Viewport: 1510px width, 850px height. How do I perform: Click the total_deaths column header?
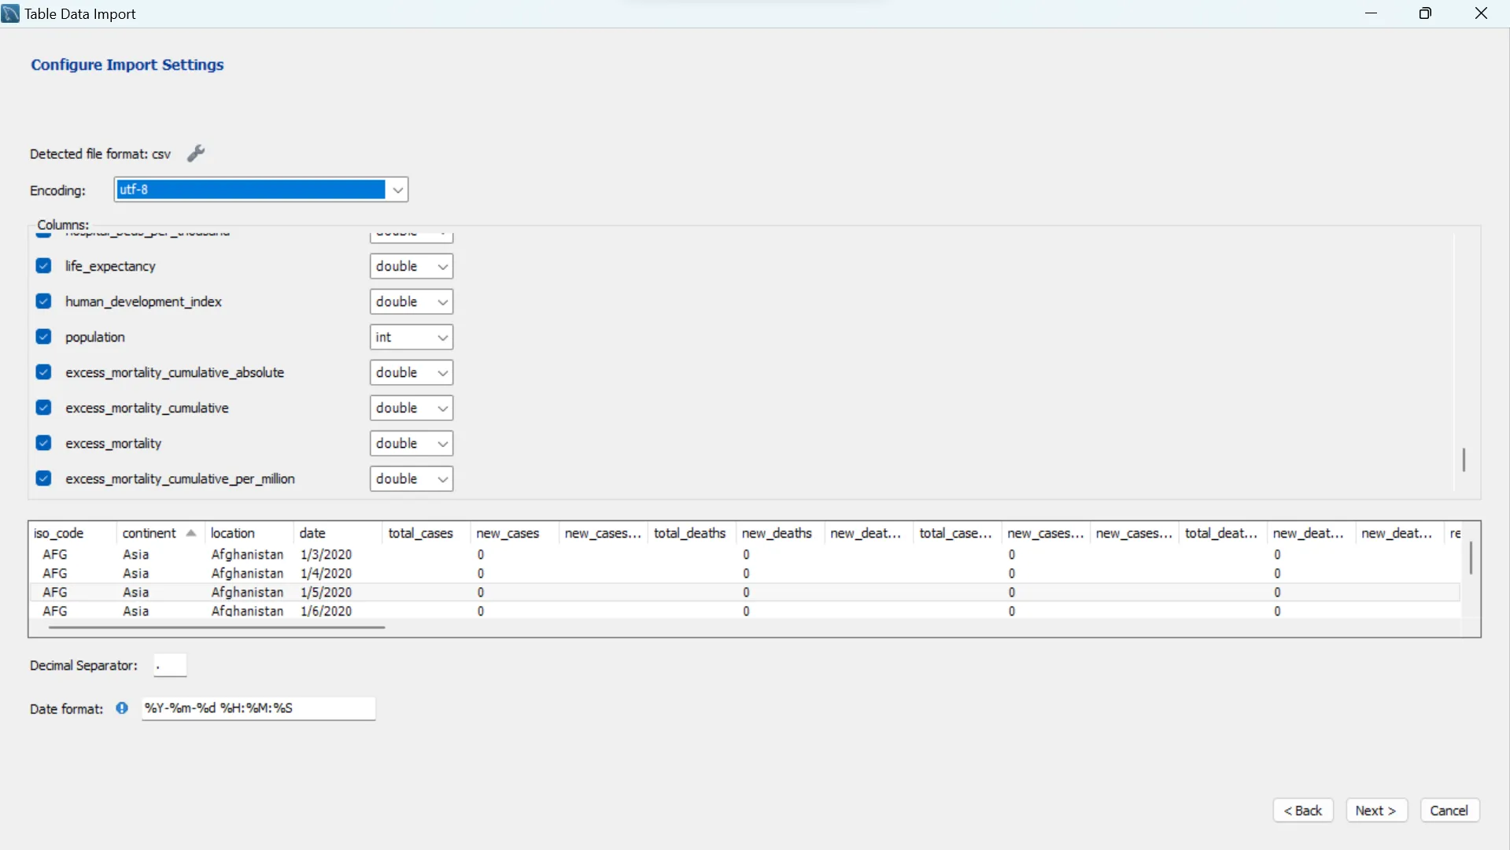tap(692, 534)
